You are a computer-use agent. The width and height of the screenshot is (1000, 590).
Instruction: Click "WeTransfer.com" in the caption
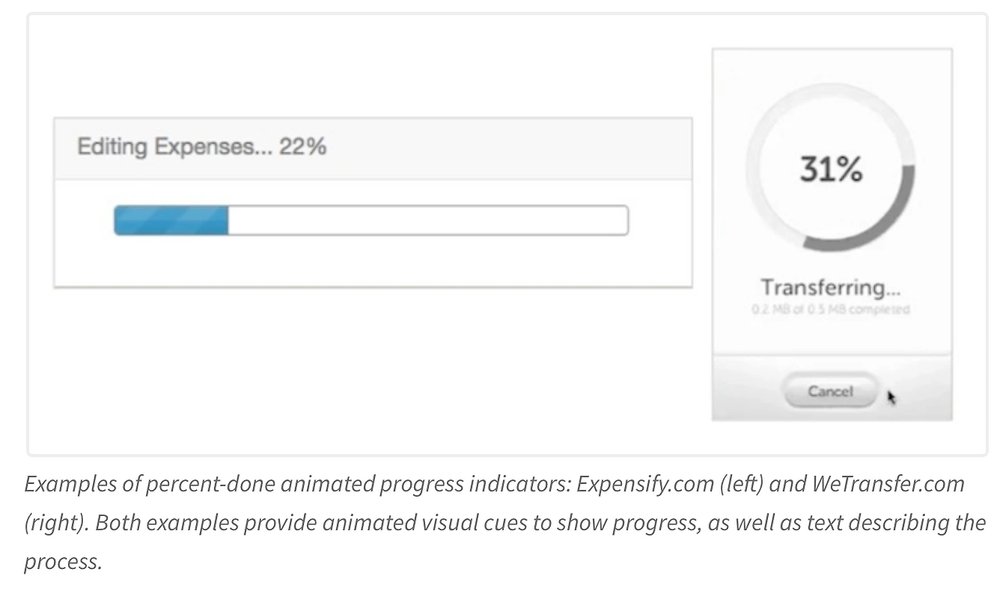[x=887, y=484]
